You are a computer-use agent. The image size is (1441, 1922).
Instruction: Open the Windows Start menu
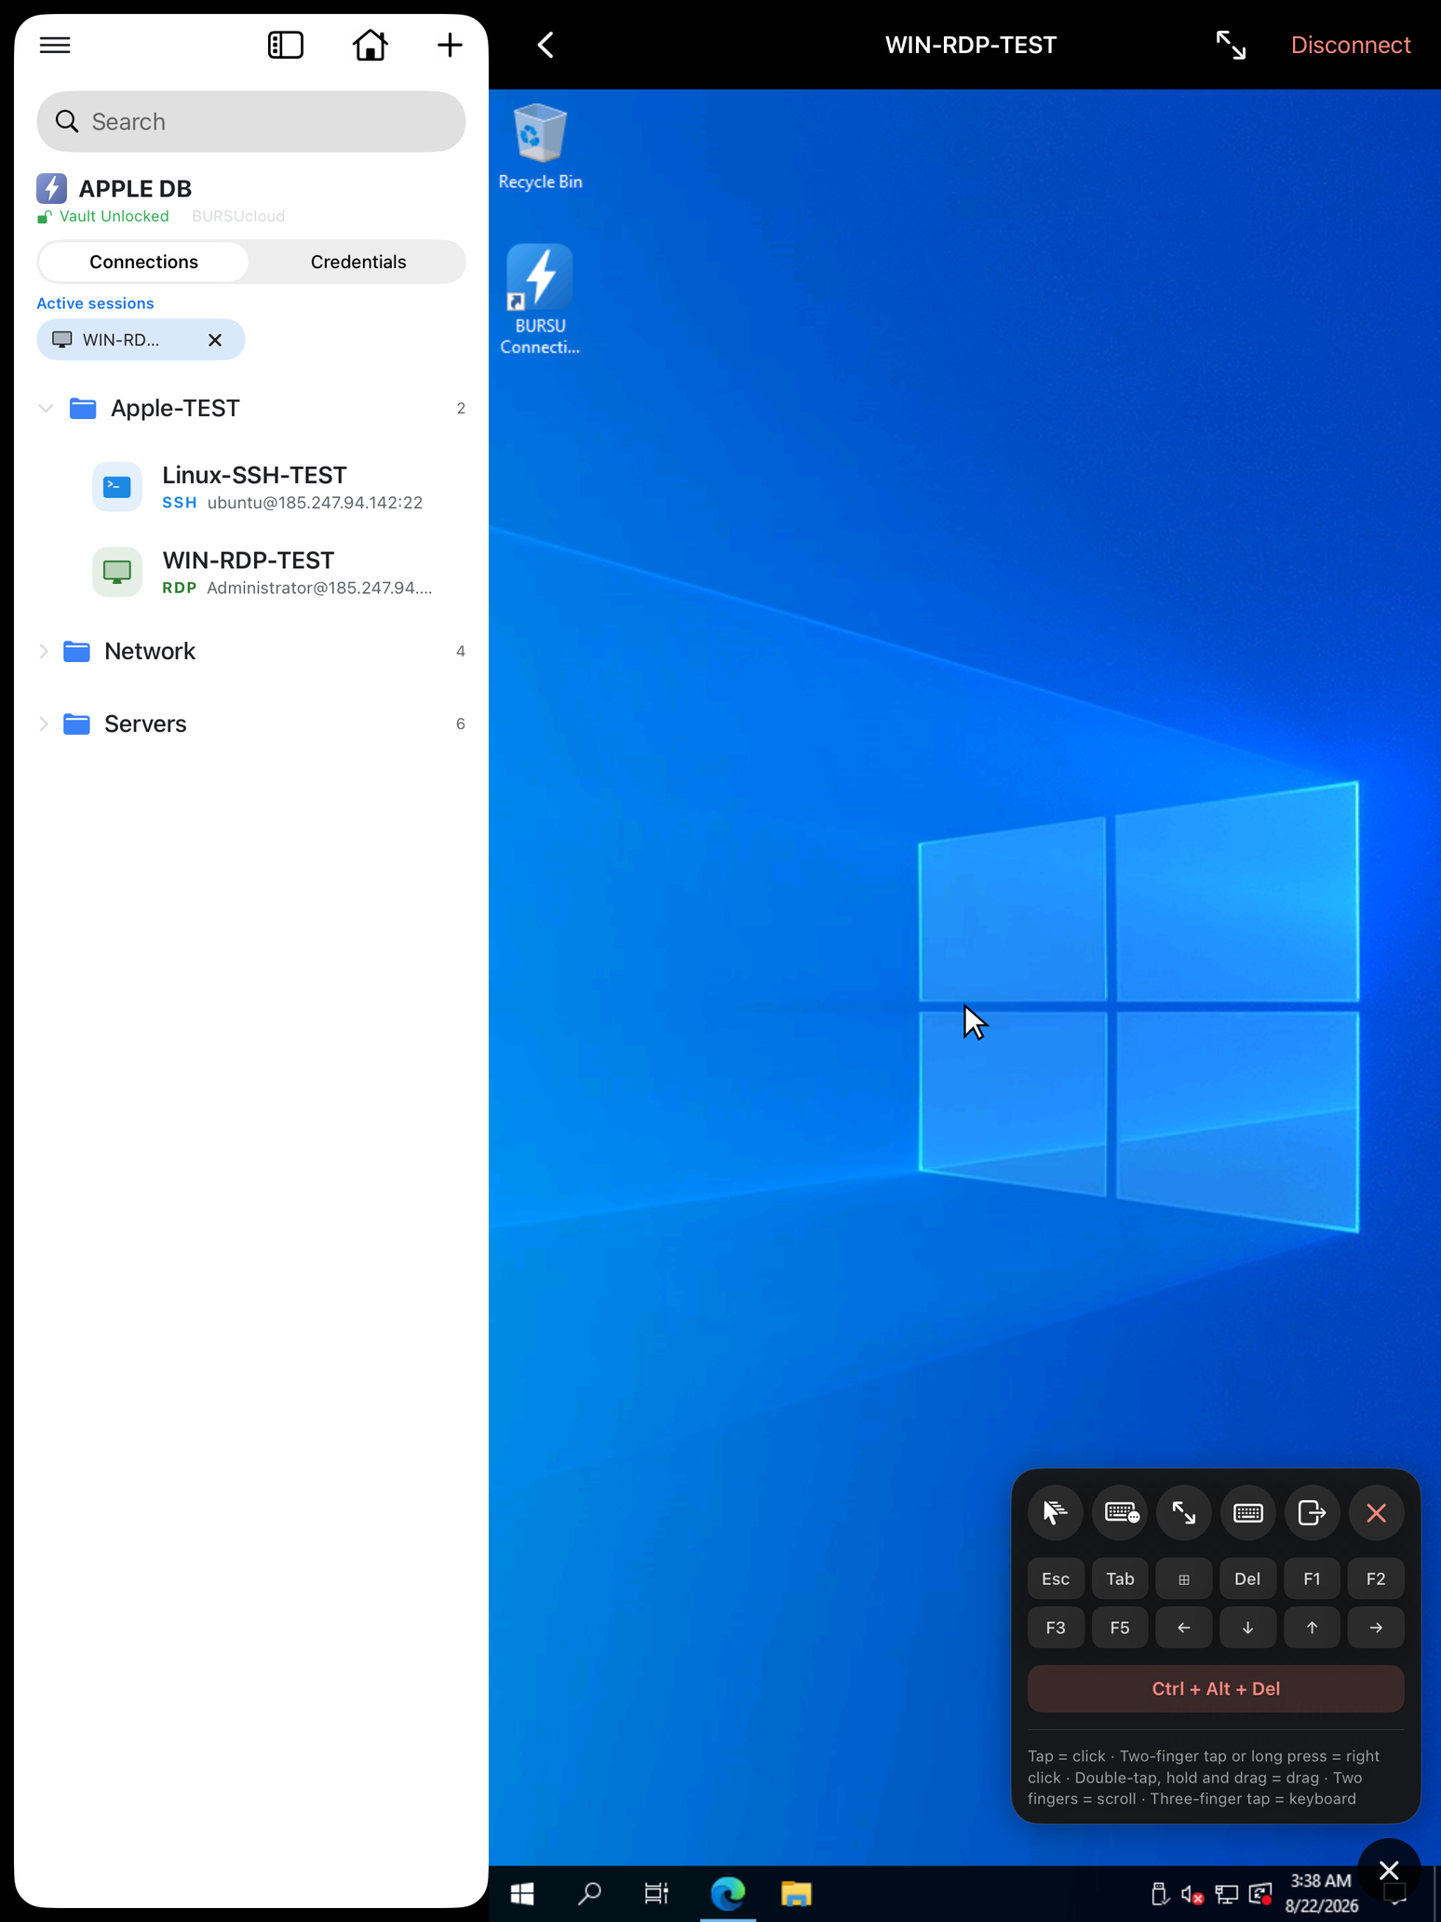coord(522,1893)
